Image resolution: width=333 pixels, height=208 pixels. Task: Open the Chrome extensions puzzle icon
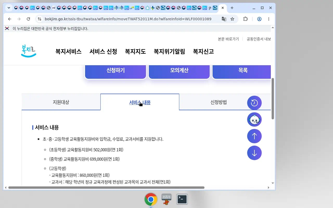(x=245, y=19)
